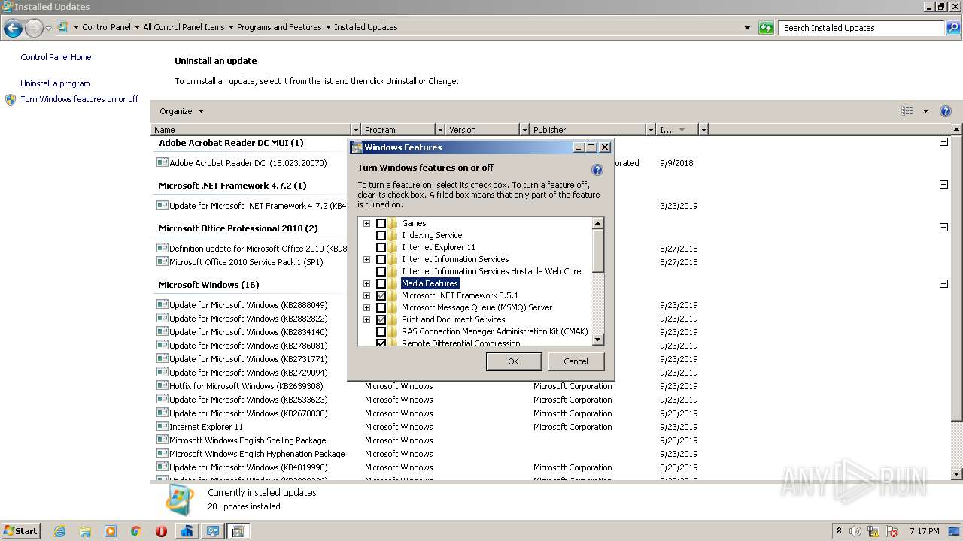Sort by the Program column header

coord(398,130)
